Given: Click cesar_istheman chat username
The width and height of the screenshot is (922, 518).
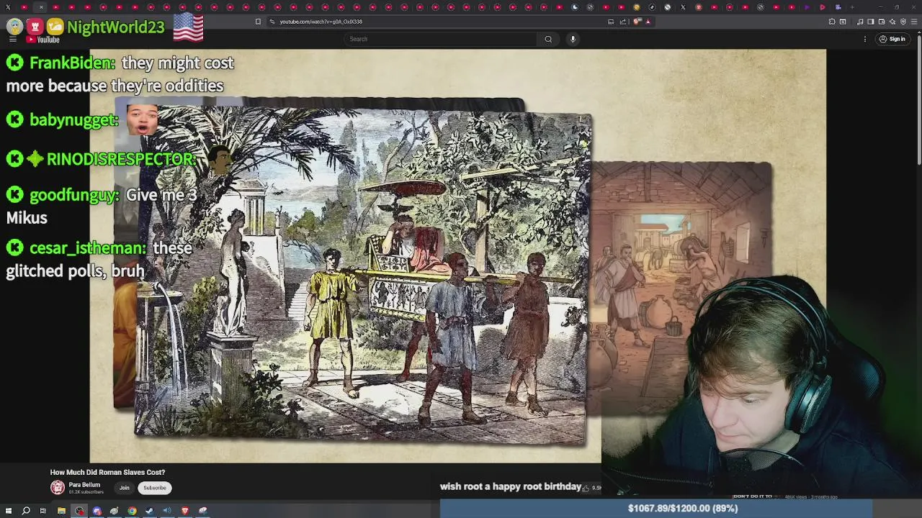Looking at the screenshot, I should coord(87,248).
